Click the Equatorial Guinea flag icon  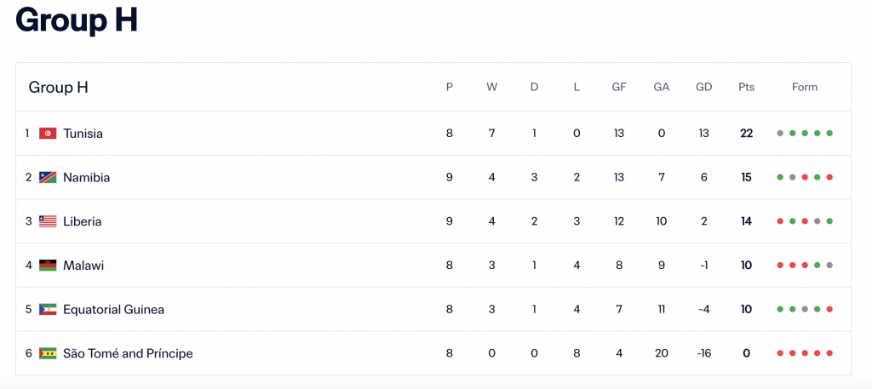point(48,310)
